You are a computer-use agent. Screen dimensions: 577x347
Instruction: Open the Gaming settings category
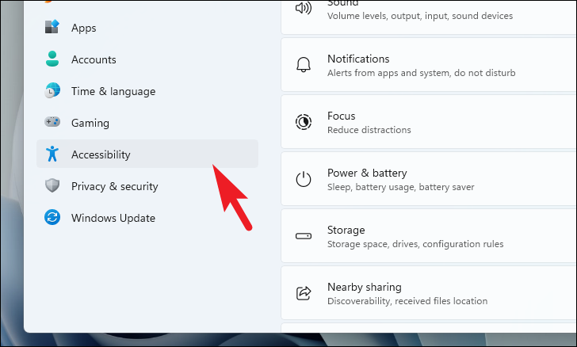click(x=147, y=123)
